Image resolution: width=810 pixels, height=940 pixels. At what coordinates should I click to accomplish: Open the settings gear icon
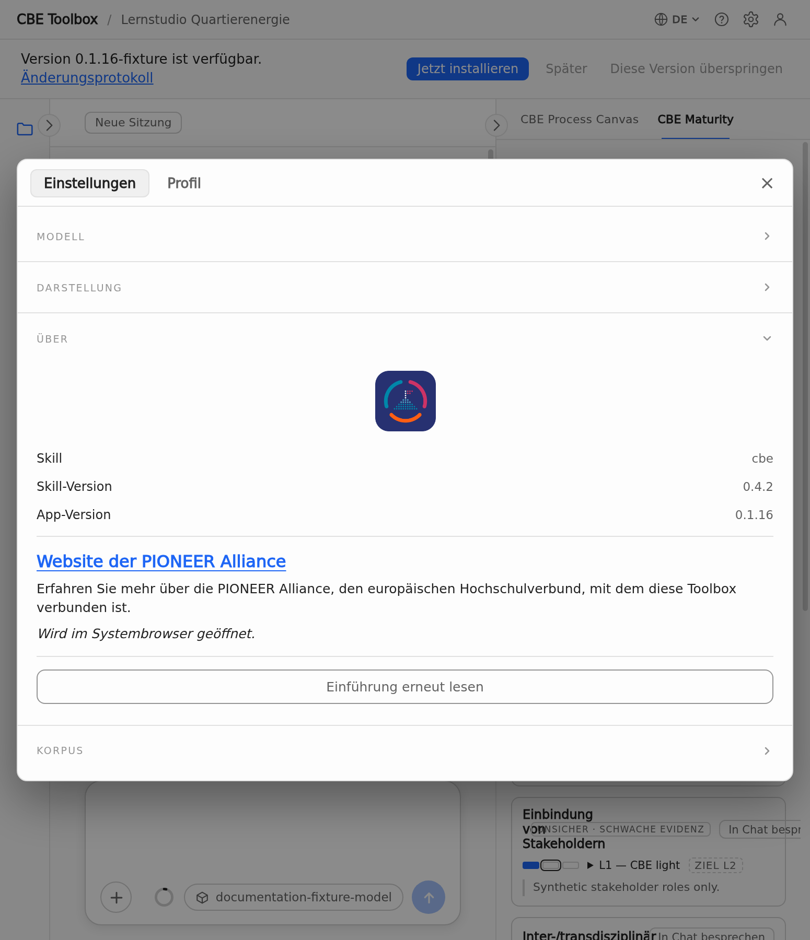[x=751, y=19]
